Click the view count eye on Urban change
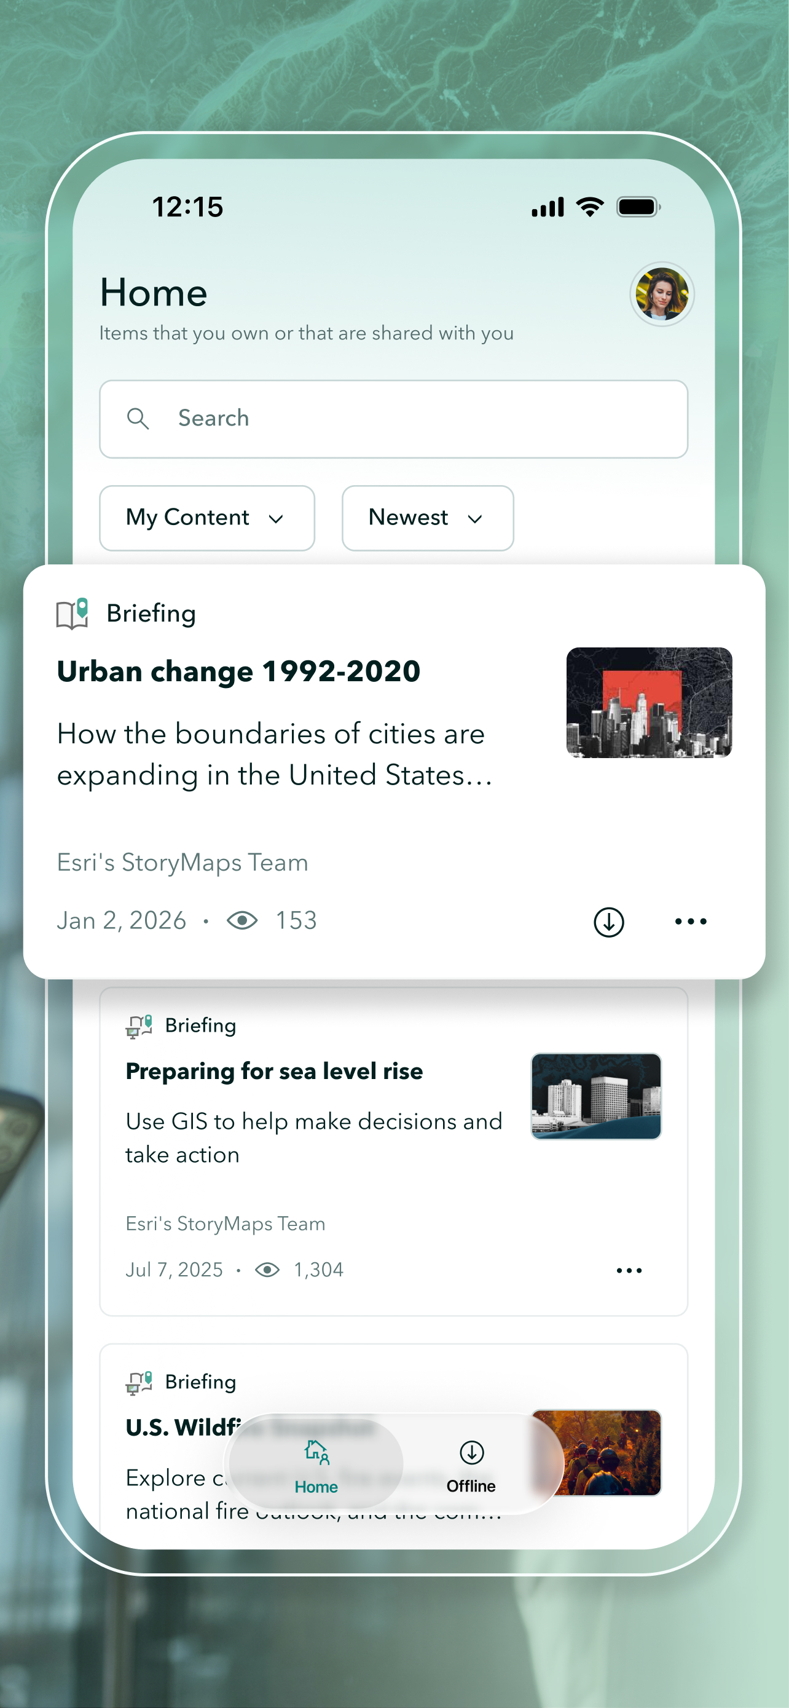This screenshot has width=789, height=1708. pos(242,920)
